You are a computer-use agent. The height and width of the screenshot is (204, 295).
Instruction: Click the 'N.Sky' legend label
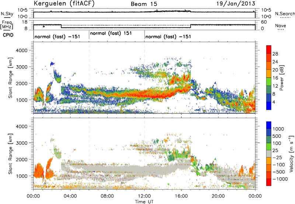tap(7, 14)
